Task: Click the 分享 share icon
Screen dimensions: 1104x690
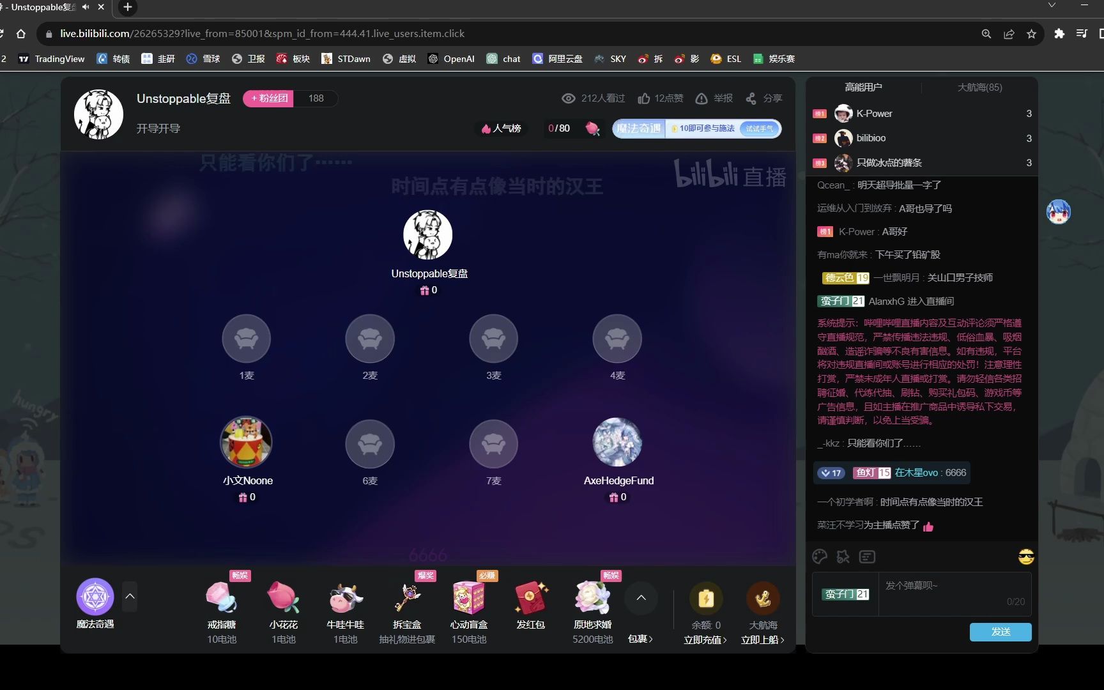Action: click(x=751, y=98)
